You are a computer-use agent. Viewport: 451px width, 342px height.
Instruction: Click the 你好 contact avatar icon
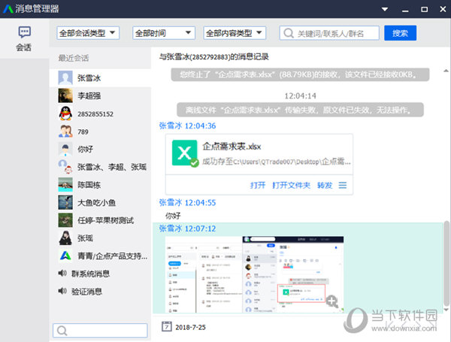(x=65, y=150)
